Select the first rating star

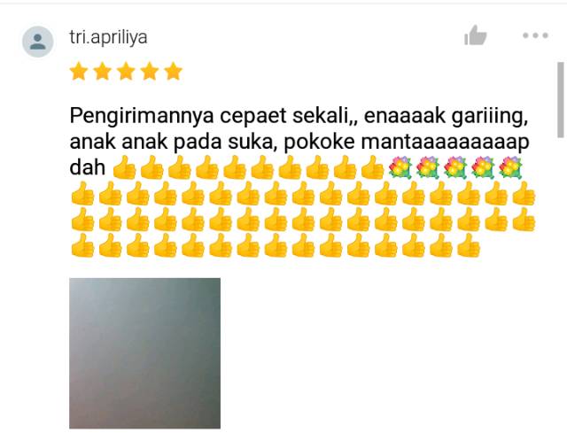[79, 71]
